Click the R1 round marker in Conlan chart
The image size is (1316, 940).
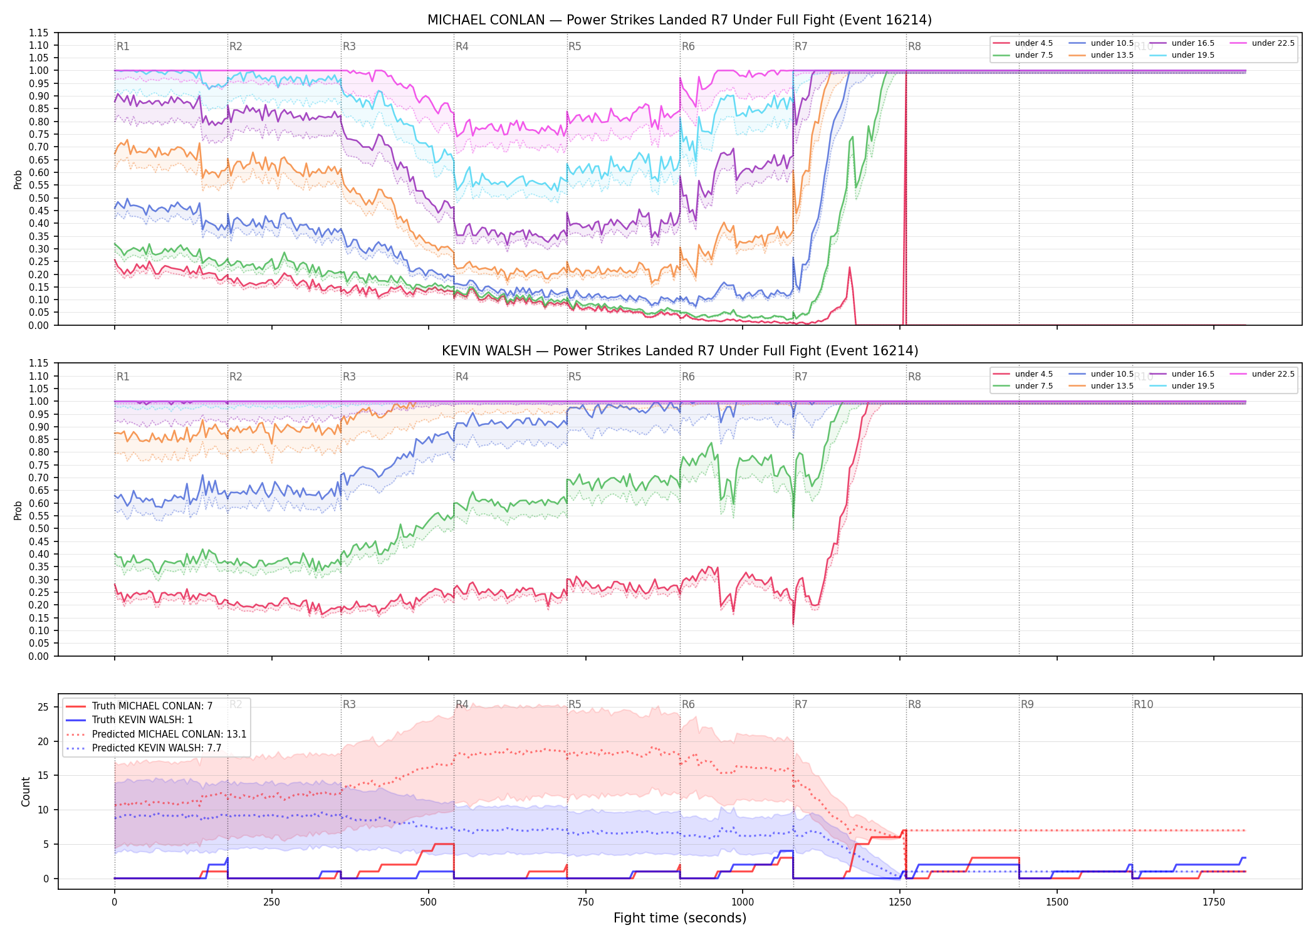pyautogui.click(x=123, y=46)
